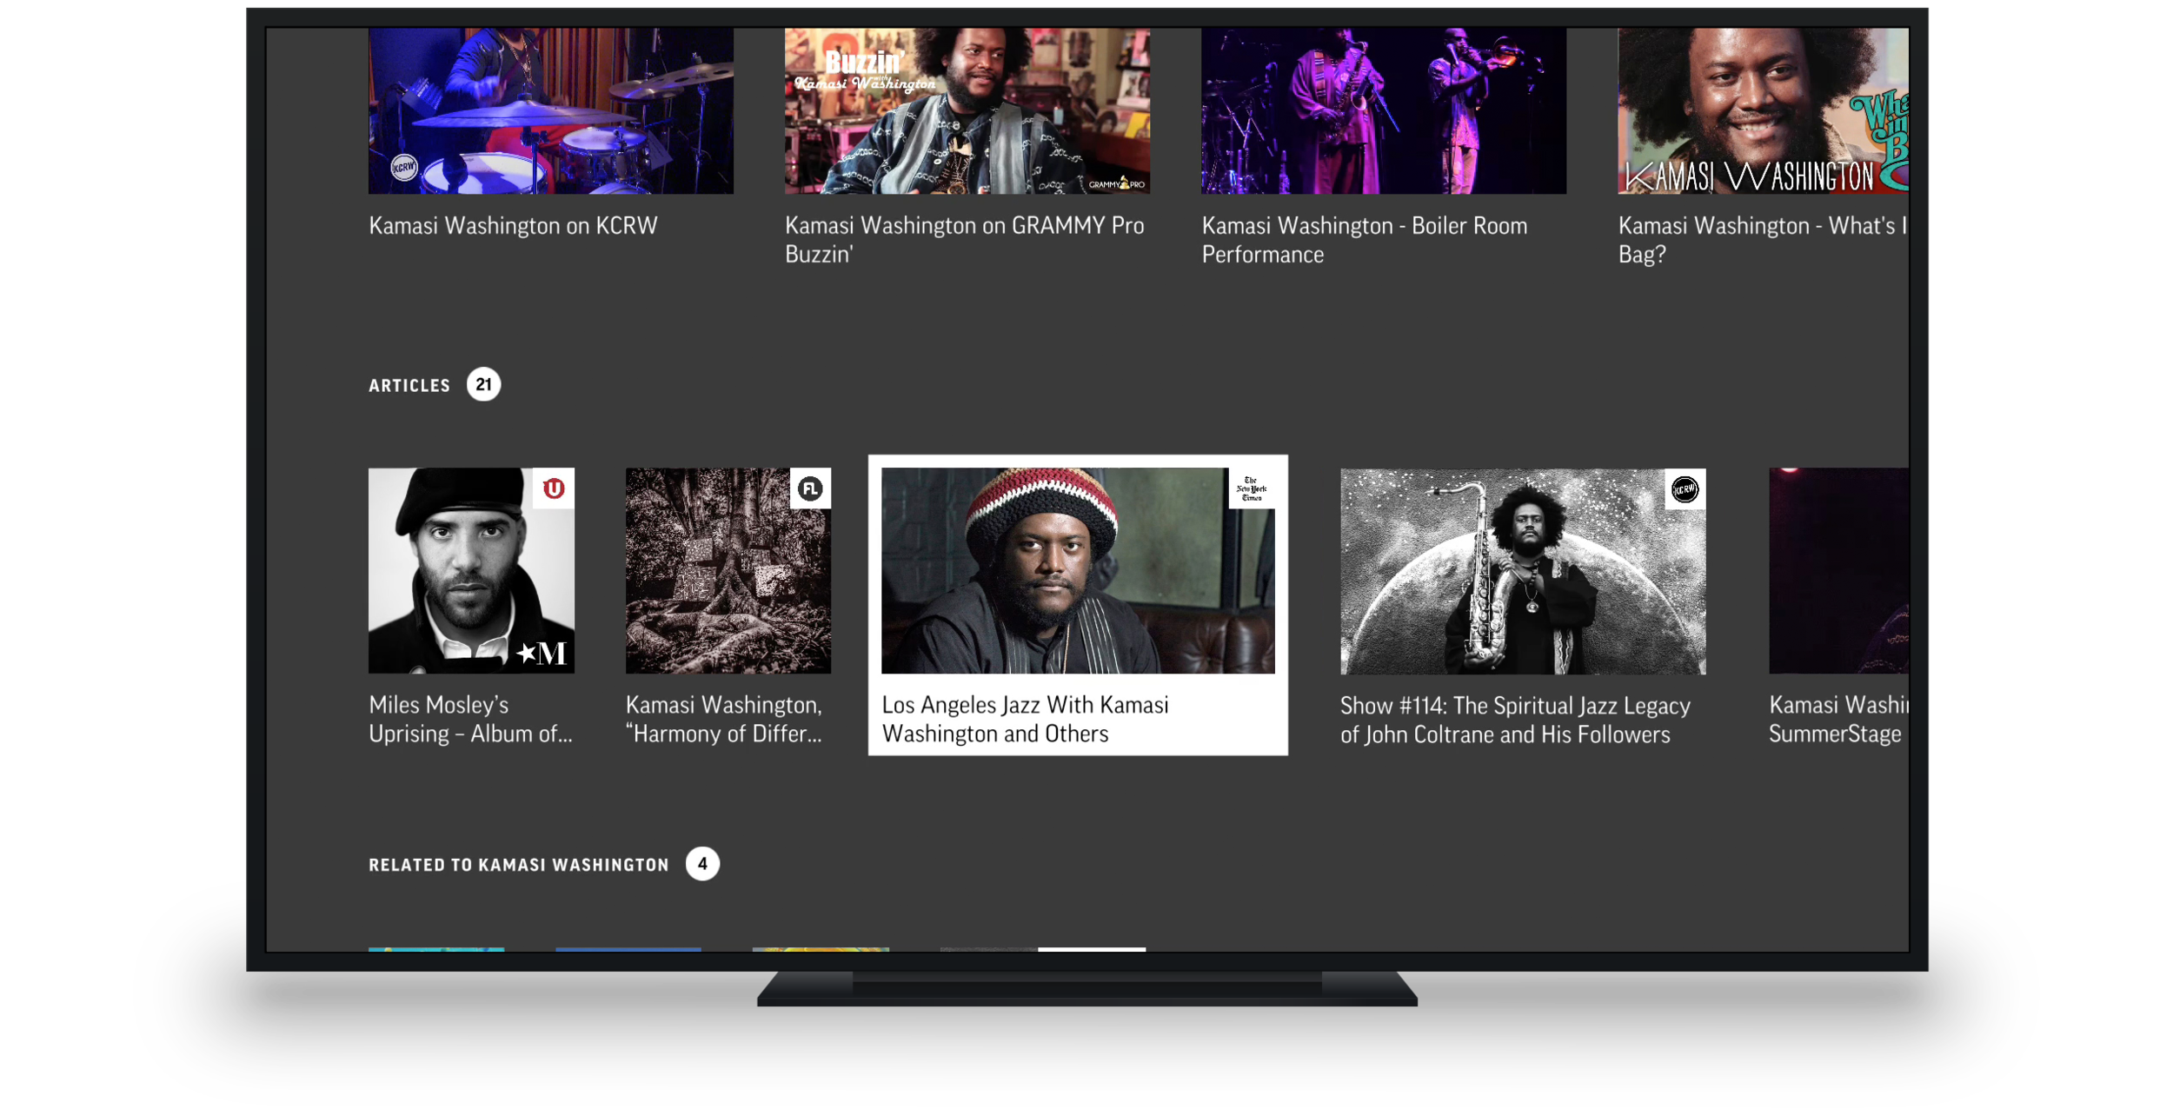The image size is (2173, 1116).
Task: Play the Boiler Room Performance video thumbnail
Action: pos(1383,110)
